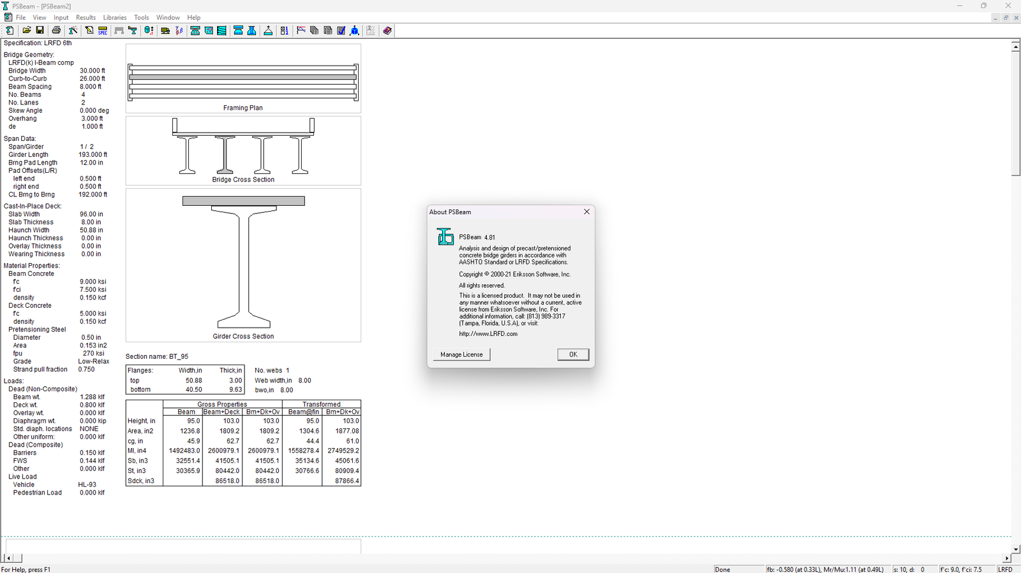Select the I-beam top reinforcement icon
Screen dimensions: 1021x573
pyautogui.click(x=238, y=31)
